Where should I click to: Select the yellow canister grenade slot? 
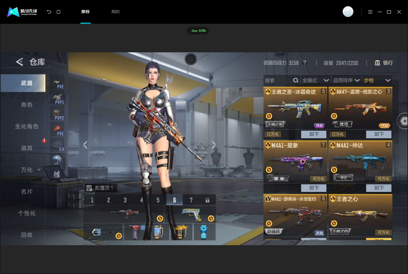(x=181, y=232)
